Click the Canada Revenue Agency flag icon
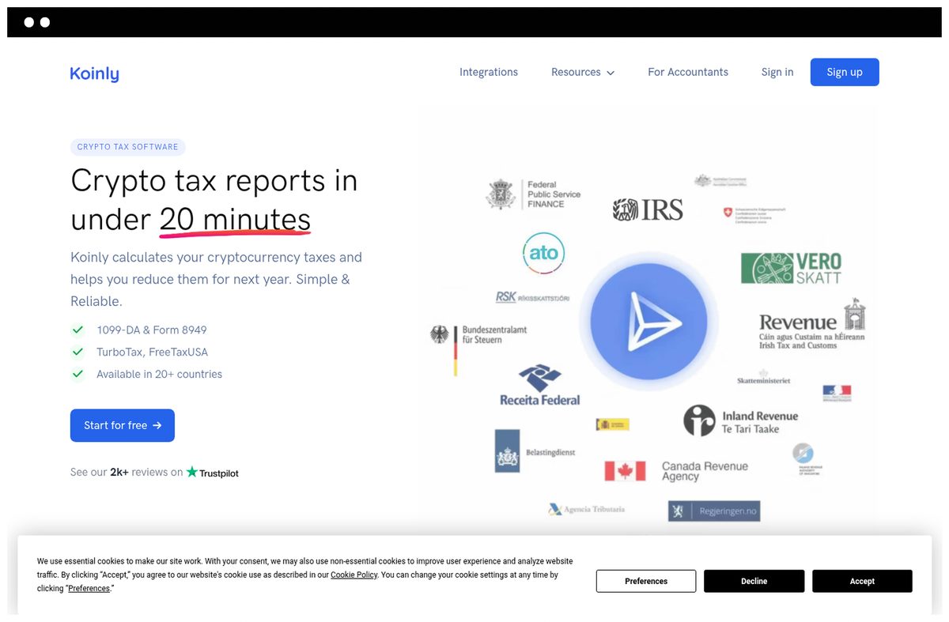This screenshot has width=949, height=622. pyautogui.click(x=625, y=471)
